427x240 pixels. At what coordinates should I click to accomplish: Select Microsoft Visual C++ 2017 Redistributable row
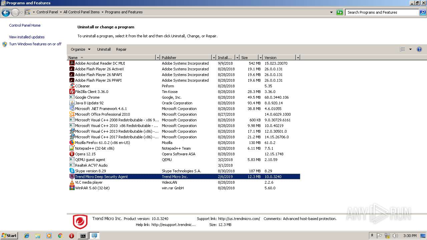[183, 137]
